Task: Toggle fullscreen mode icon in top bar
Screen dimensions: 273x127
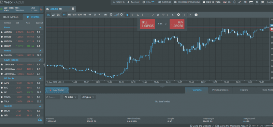Action: (257, 2)
